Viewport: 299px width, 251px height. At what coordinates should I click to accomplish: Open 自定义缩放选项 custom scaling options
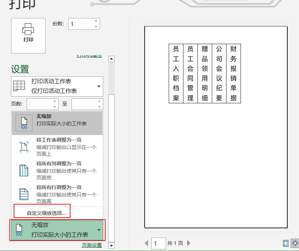click(x=46, y=213)
